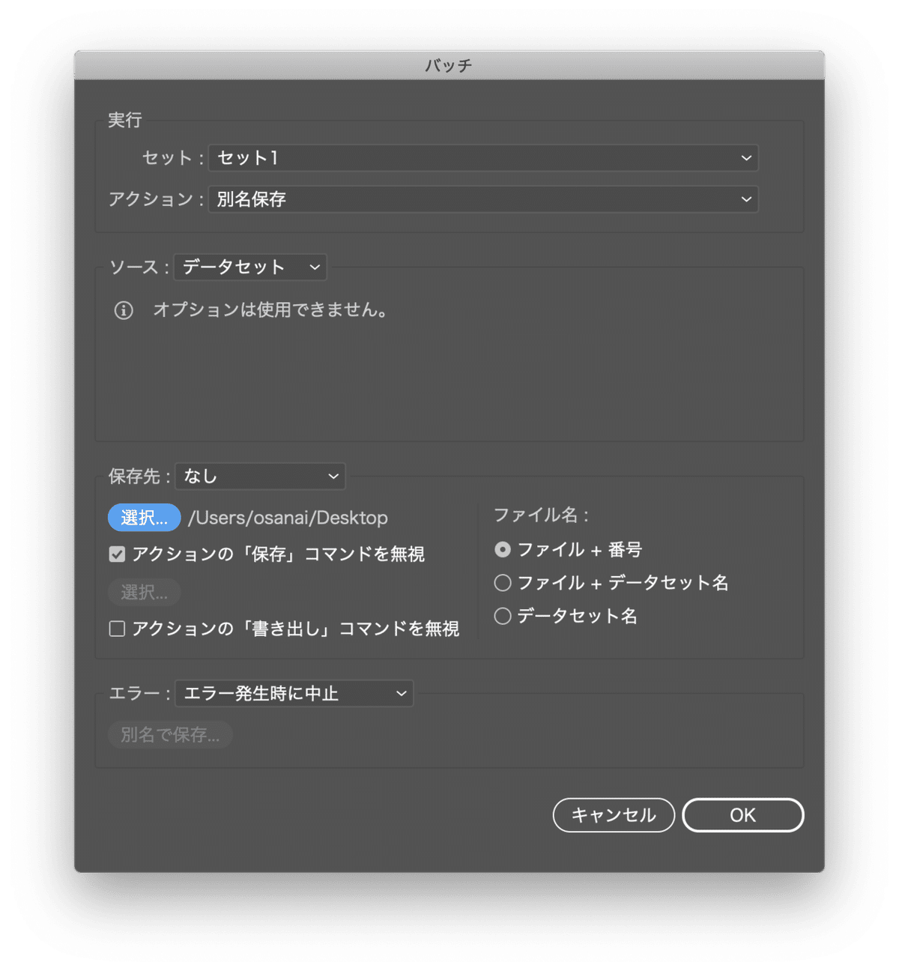Image resolution: width=899 pixels, height=971 pixels.
Task: Click the chevron on the ソース dropdown
Action: (x=314, y=267)
